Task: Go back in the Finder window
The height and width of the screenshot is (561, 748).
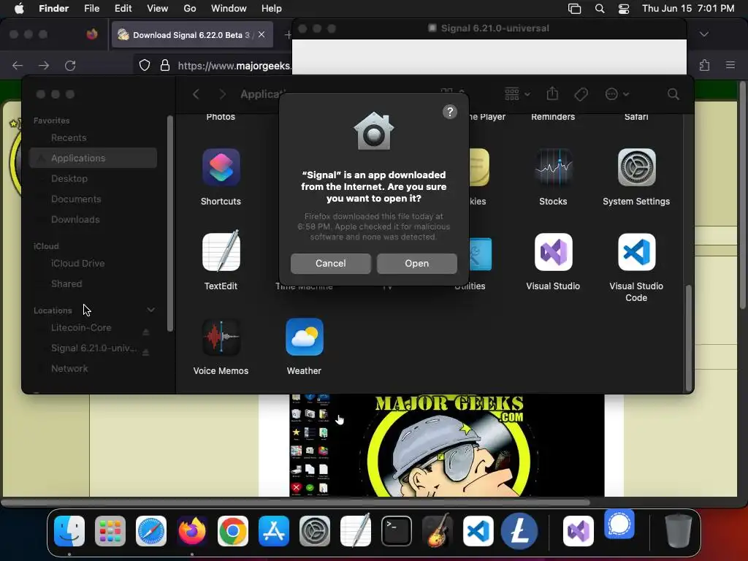Action: point(196,94)
